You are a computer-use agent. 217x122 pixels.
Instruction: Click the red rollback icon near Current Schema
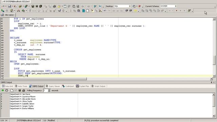pyautogui.click(x=139, y=6)
